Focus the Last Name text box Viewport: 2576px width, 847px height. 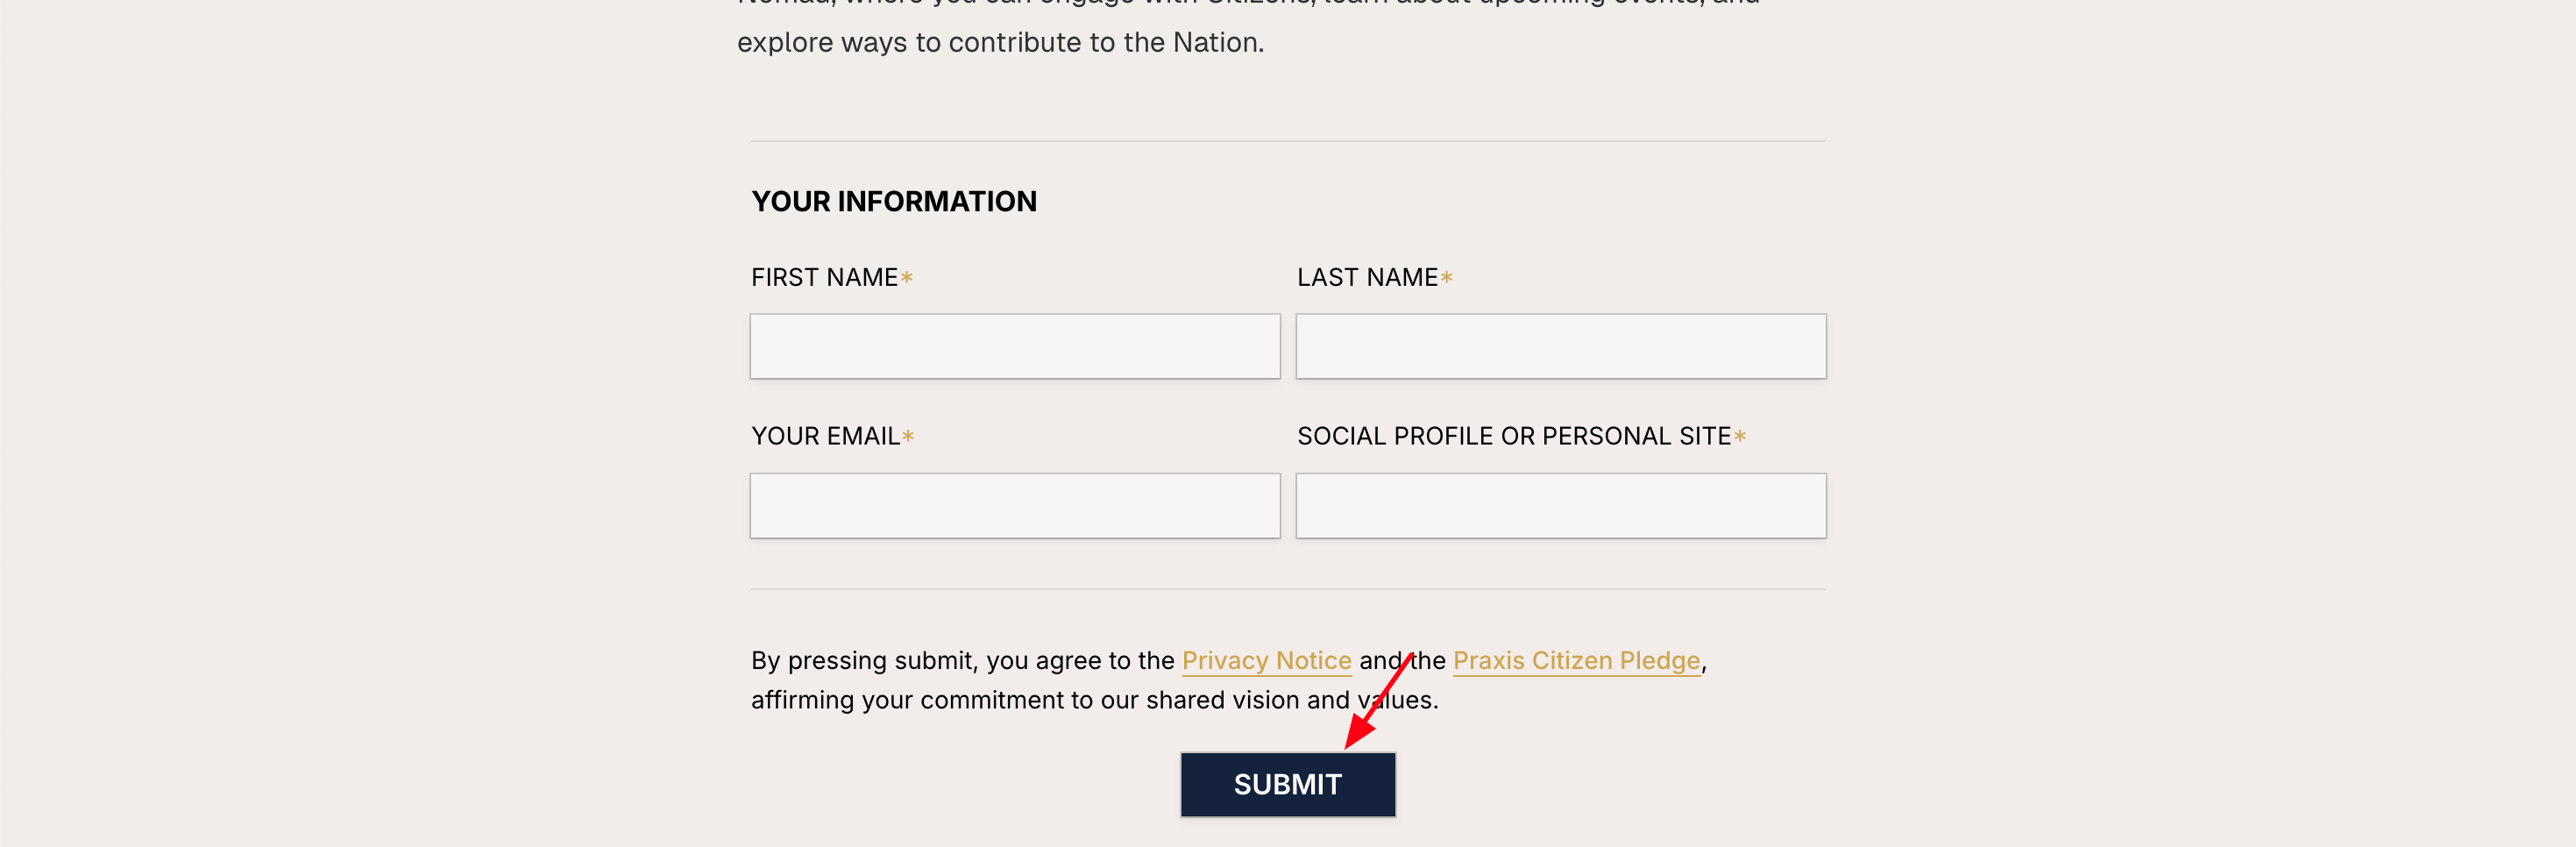coord(1560,346)
